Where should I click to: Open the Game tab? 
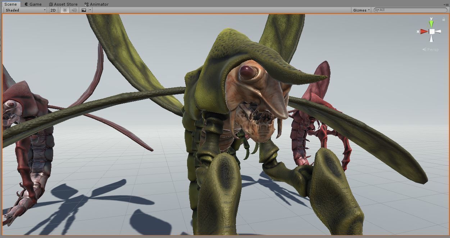click(x=33, y=4)
